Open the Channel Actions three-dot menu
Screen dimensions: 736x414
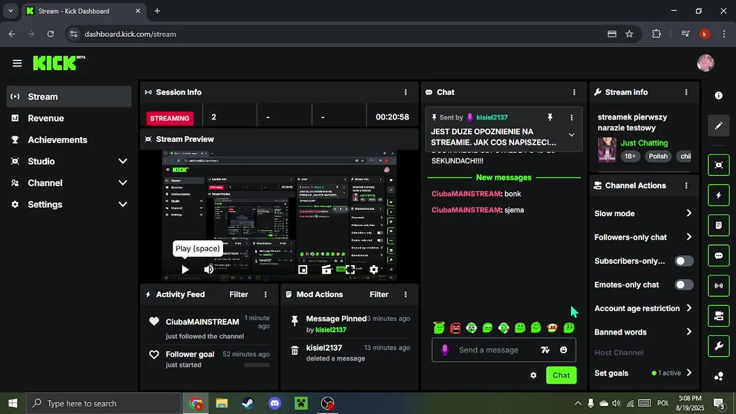tap(686, 186)
